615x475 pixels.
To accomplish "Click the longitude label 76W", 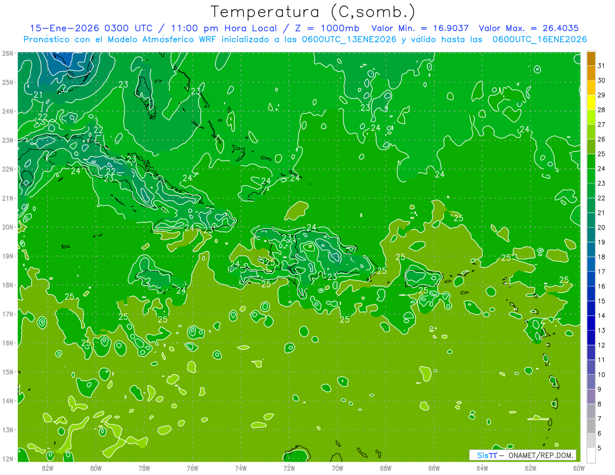I will point(193,467).
